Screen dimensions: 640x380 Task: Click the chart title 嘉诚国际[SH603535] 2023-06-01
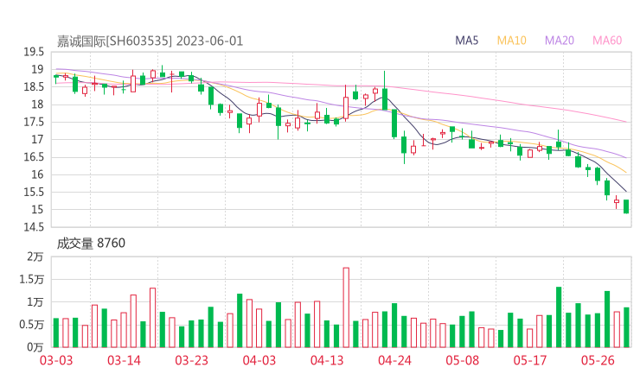(x=150, y=41)
